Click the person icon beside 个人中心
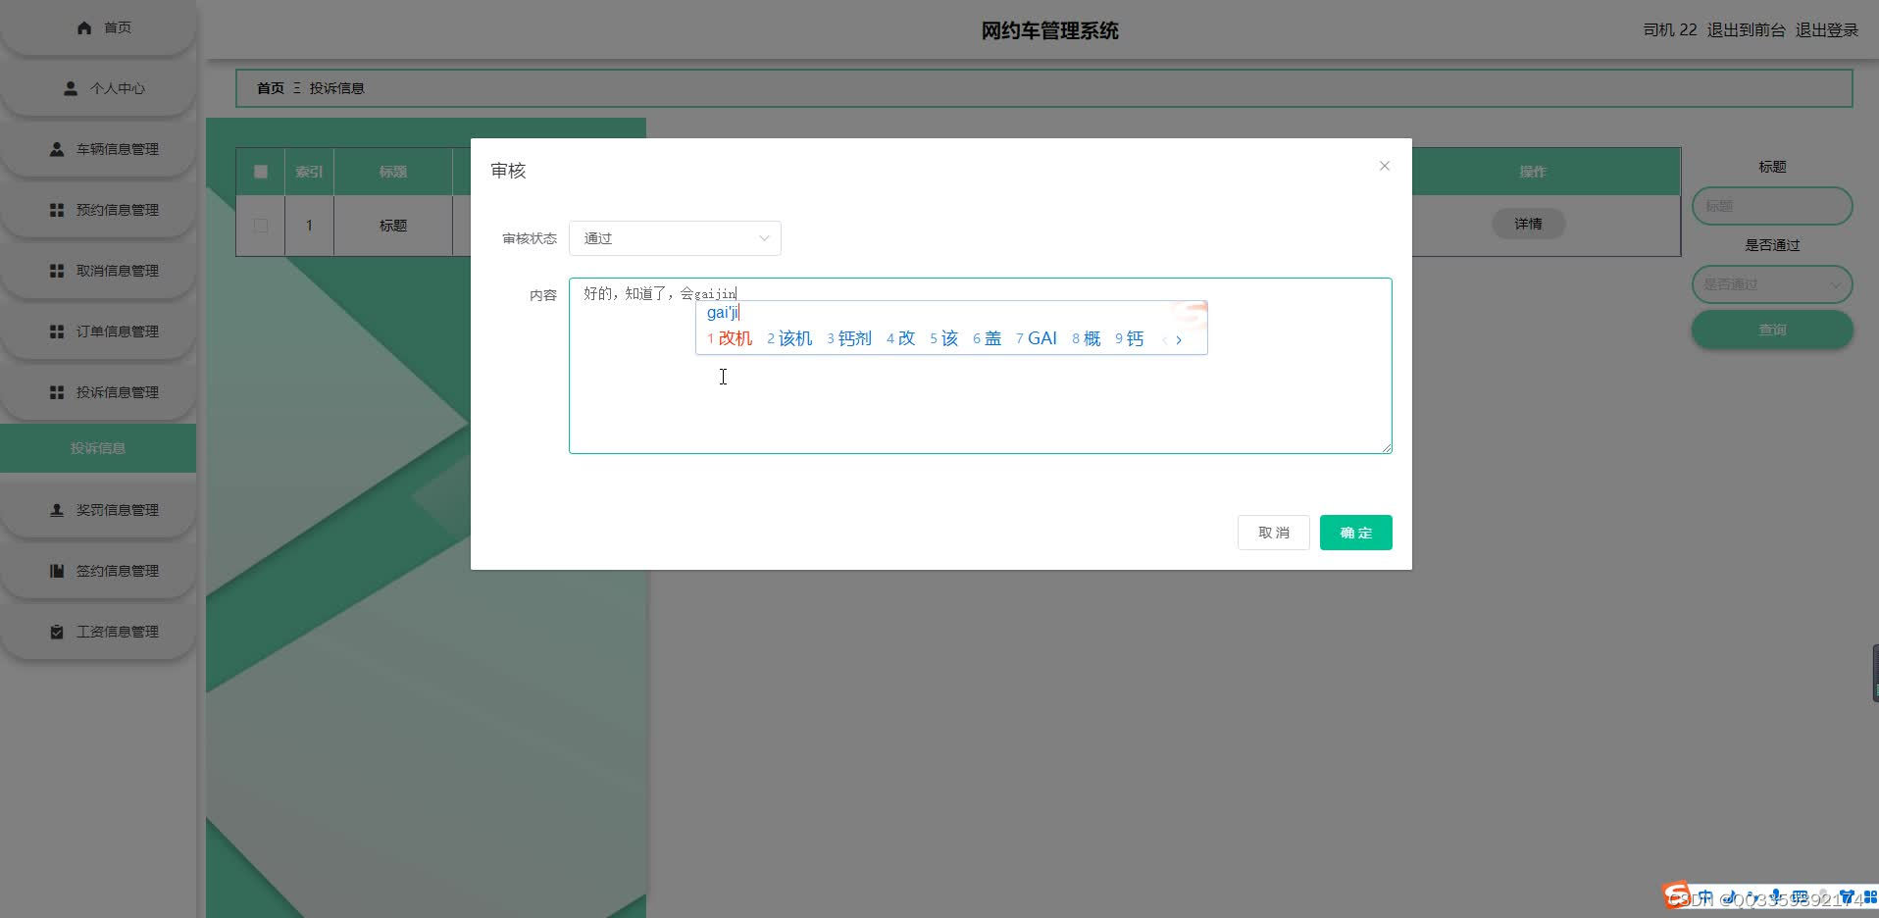The width and height of the screenshot is (1879, 918). click(x=71, y=88)
